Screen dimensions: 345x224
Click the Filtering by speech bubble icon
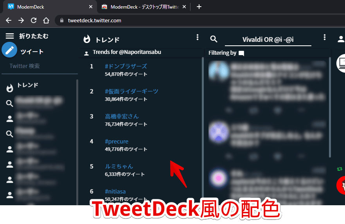tap(241, 53)
